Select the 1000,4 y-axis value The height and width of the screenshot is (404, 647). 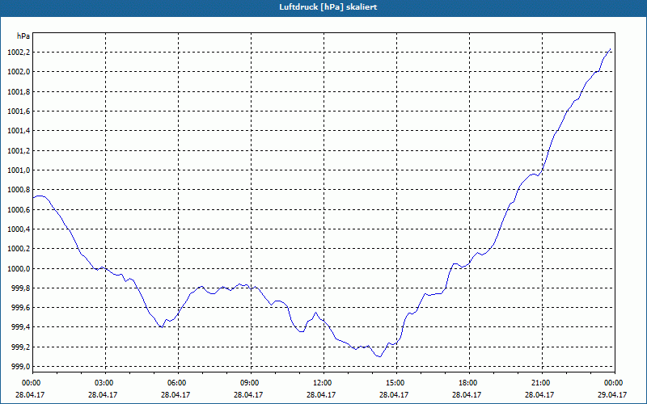19,229
